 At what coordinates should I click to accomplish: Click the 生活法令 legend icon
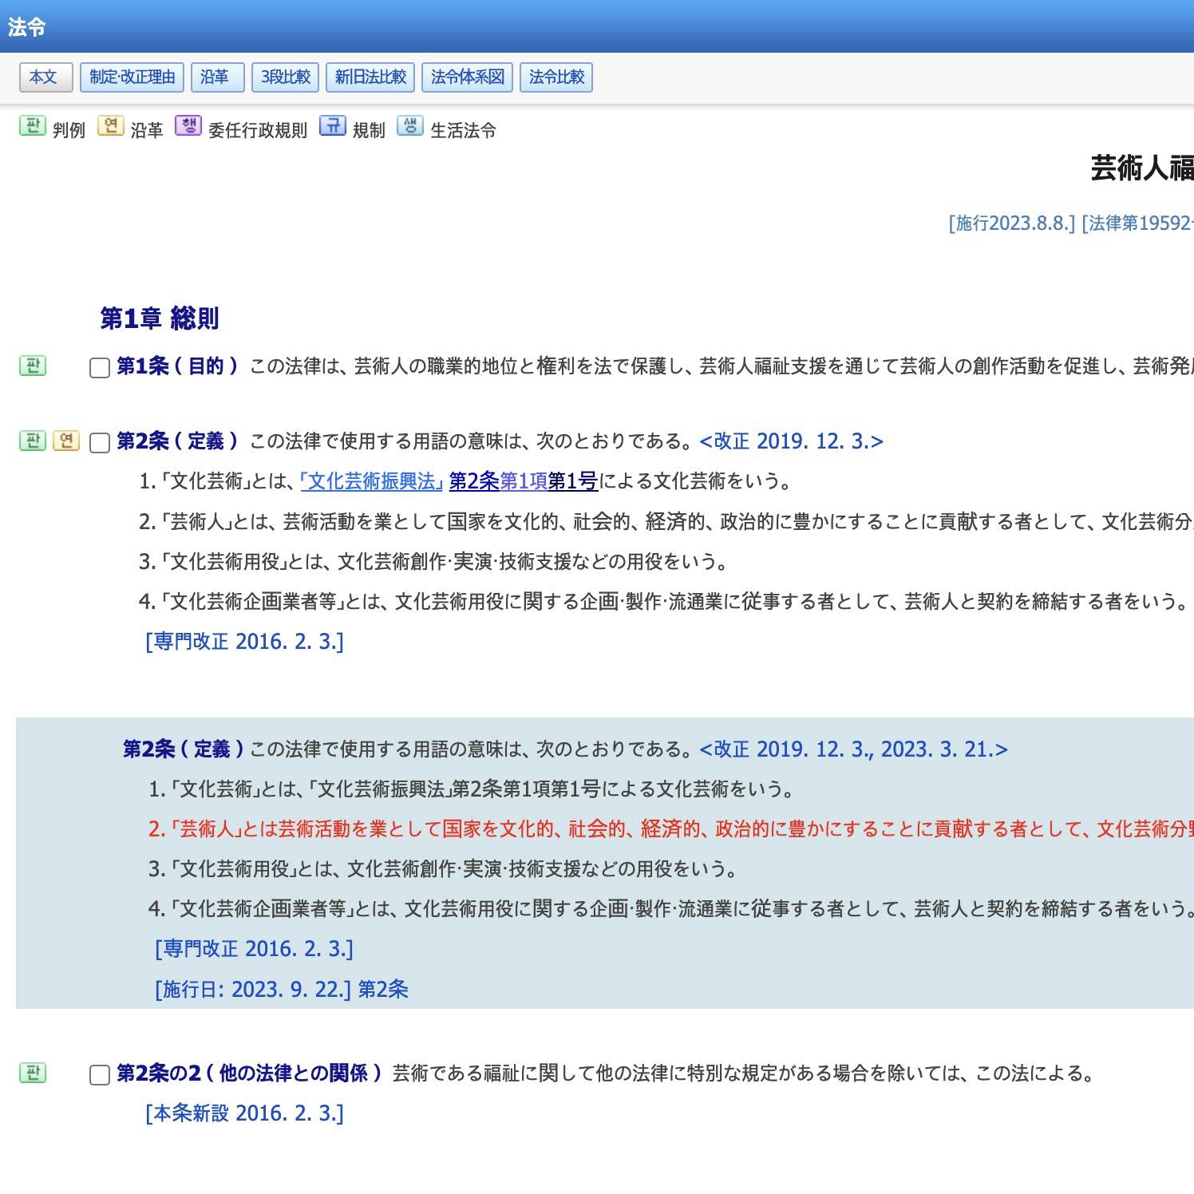pyautogui.click(x=410, y=126)
